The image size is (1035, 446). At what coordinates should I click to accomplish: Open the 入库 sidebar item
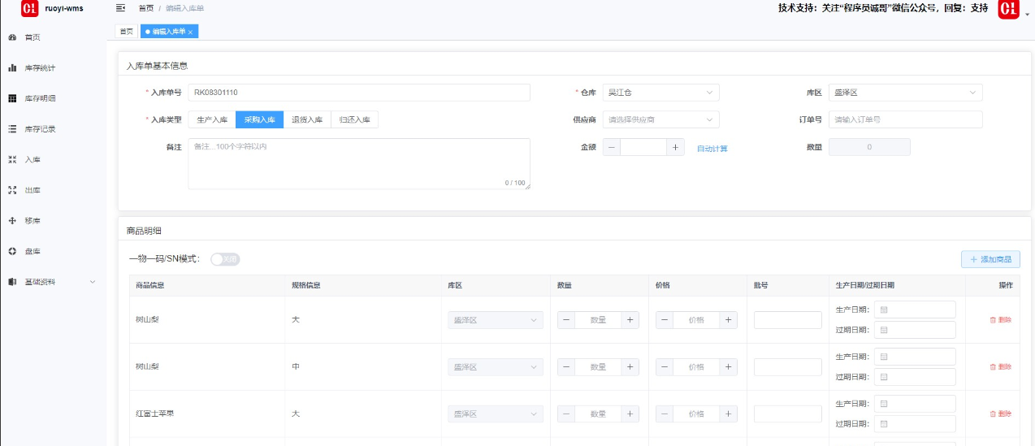click(32, 160)
